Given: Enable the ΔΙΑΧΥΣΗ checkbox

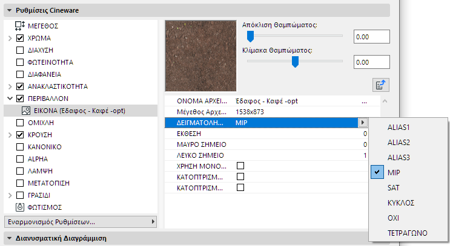Looking at the screenshot, I should tap(20, 50).
